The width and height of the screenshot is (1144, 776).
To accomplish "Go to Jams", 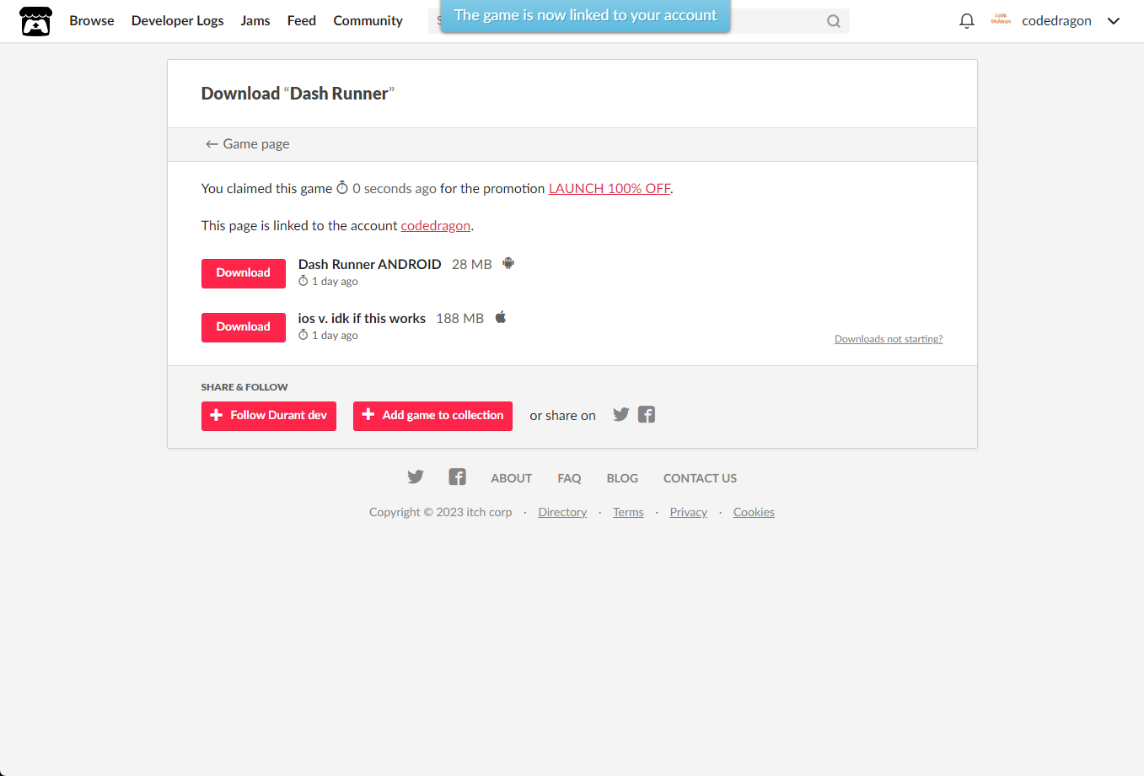I will pyautogui.click(x=255, y=20).
